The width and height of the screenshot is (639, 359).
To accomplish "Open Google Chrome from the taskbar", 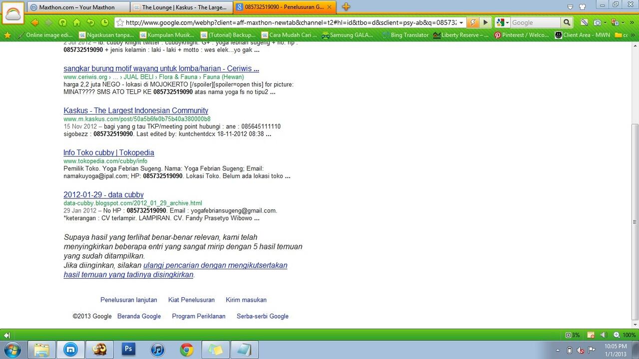I will [x=187, y=350].
